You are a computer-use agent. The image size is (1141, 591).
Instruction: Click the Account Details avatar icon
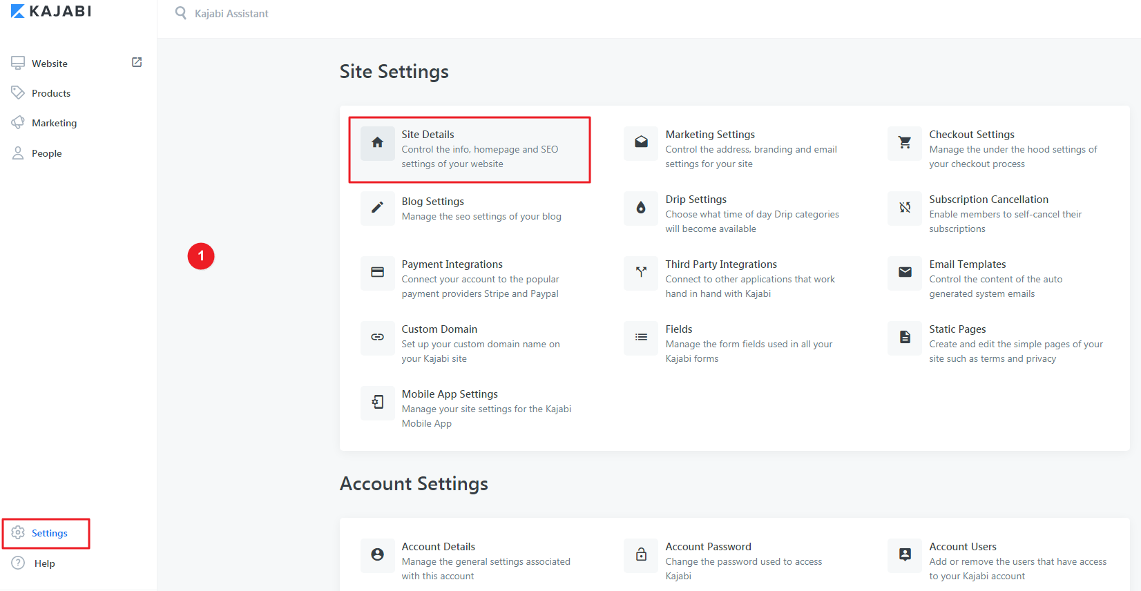(x=378, y=554)
